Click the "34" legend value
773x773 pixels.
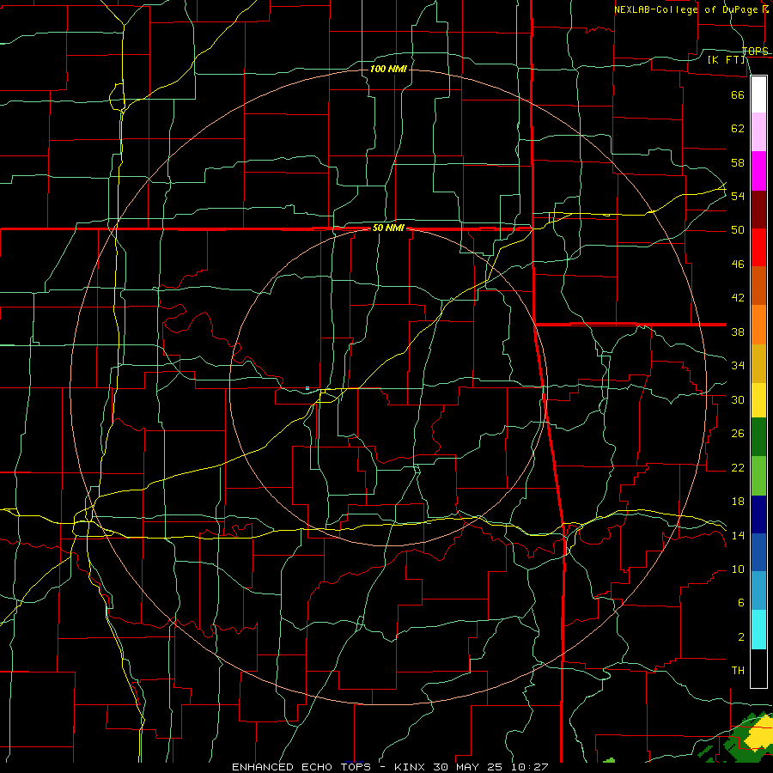click(738, 365)
